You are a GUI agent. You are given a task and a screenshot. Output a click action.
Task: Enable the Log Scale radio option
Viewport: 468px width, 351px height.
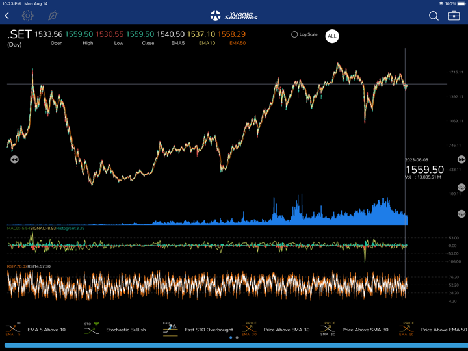(x=294, y=34)
